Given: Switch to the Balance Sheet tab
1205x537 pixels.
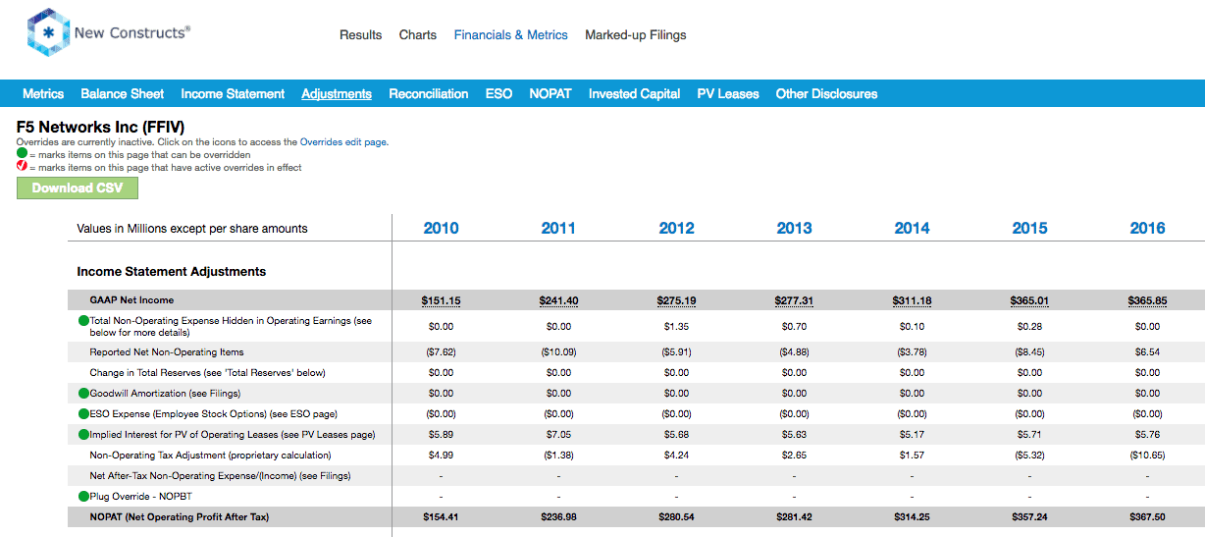Looking at the screenshot, I should (x=123, y=94).
